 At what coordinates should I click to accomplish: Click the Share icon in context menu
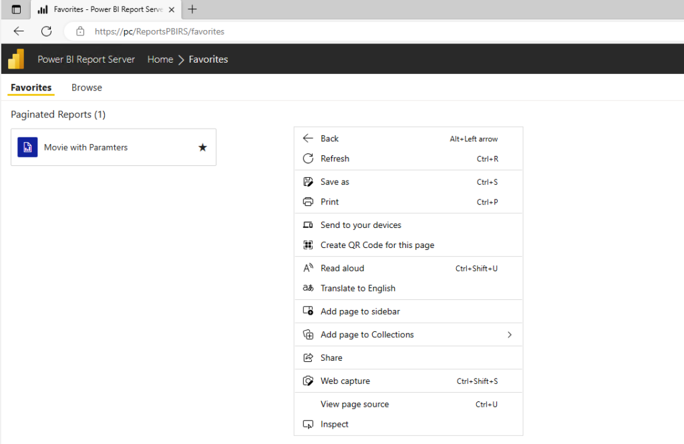308,358
